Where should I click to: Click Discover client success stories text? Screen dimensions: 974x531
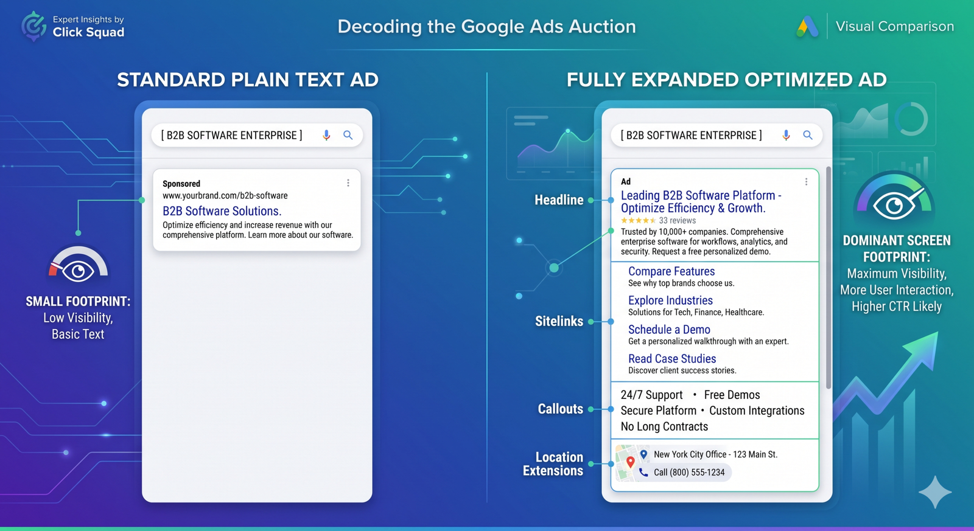(682, 370)
